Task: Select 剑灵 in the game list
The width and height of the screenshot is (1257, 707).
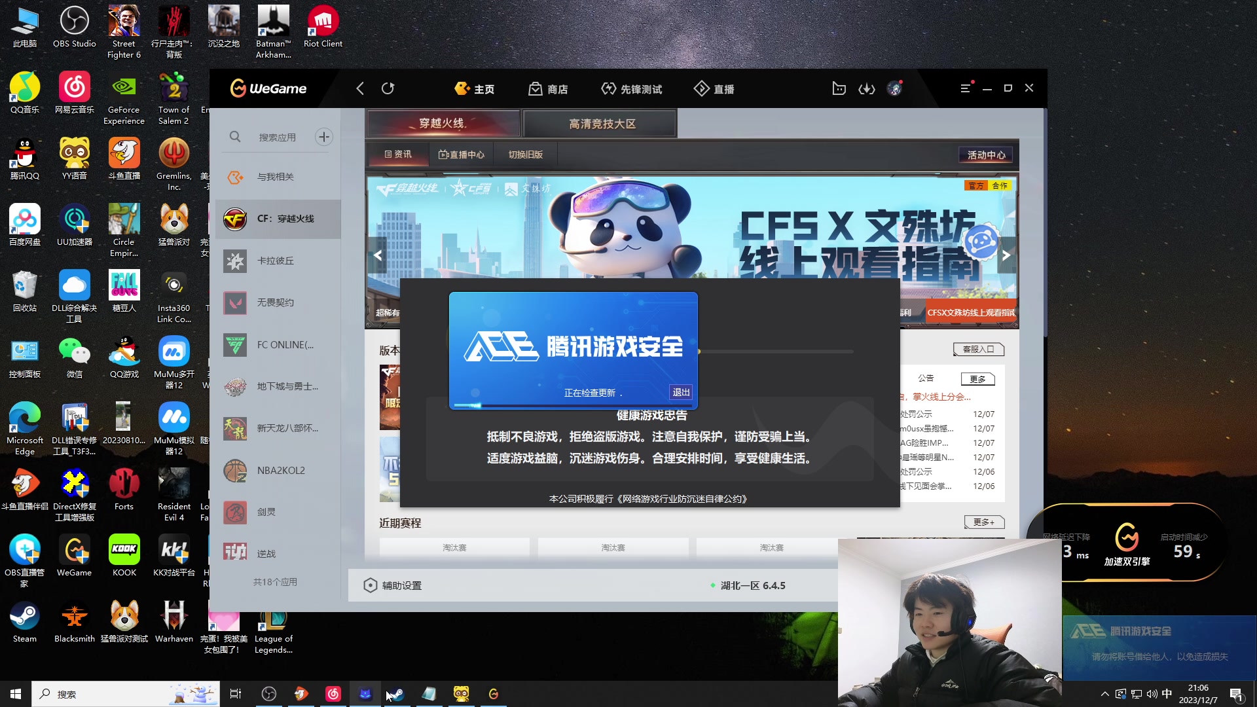Action: (x=278, y=512)
